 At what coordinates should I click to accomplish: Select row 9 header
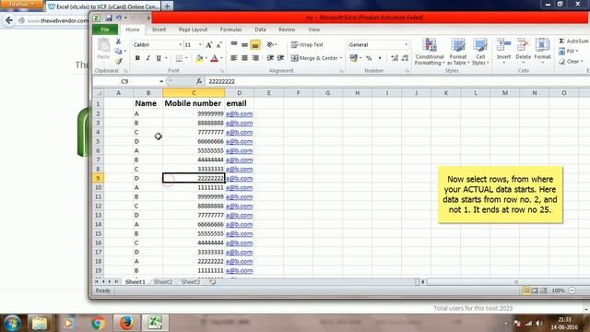98,178
